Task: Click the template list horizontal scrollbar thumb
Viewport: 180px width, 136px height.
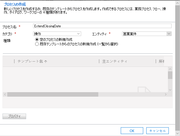Action: 53,94
